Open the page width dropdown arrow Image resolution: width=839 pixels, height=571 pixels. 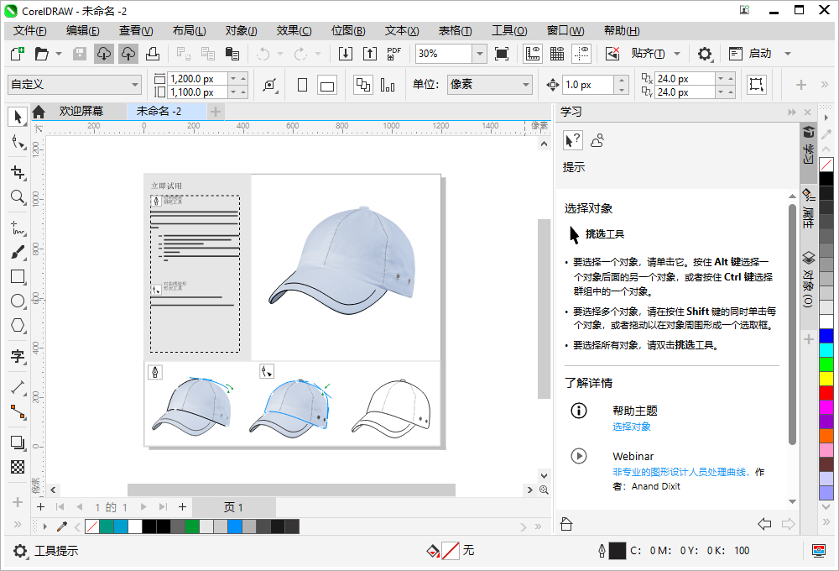coord(233,78)
